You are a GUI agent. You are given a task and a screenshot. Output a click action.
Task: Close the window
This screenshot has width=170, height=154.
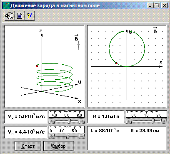point(165,5)
